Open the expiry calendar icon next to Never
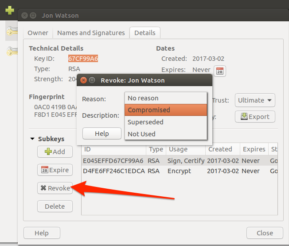 (x=220, y=71)
